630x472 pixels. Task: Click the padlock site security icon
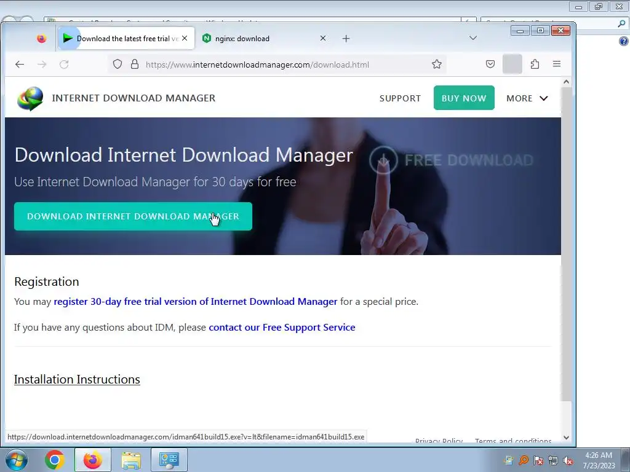point(135,64)
